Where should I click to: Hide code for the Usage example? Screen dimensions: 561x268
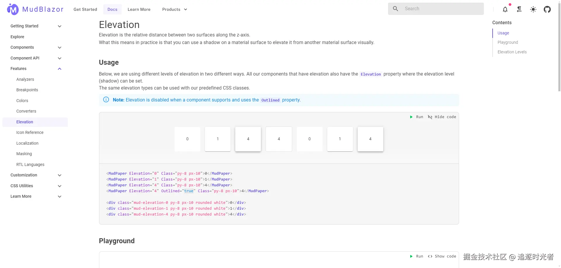(x=442, y=117)
